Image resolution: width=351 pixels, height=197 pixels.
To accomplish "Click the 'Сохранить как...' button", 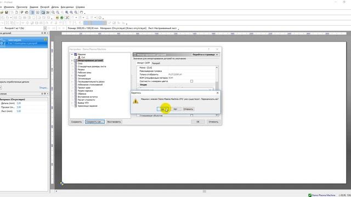I will tap(94, 122).
